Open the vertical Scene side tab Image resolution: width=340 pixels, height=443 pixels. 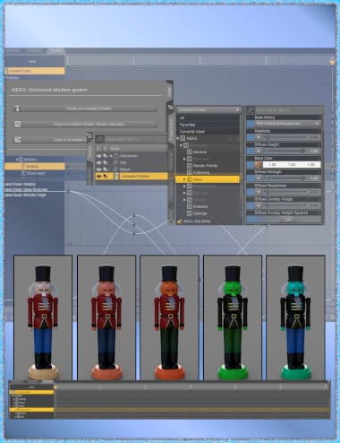pos(90,152)
